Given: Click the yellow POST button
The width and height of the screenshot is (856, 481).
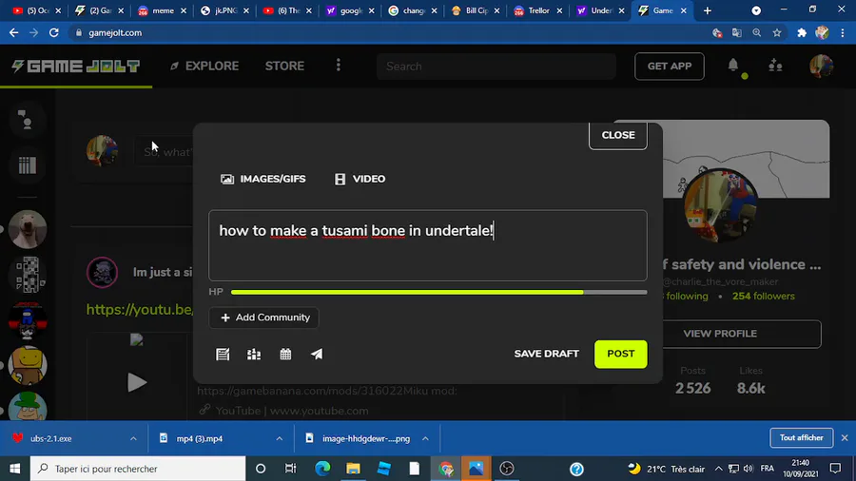Looking at the screenshot, I should point(621,354).
